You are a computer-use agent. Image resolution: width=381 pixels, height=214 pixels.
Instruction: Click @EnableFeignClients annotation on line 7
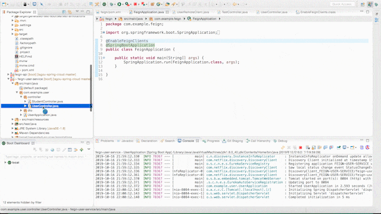[x=127, y=41]
